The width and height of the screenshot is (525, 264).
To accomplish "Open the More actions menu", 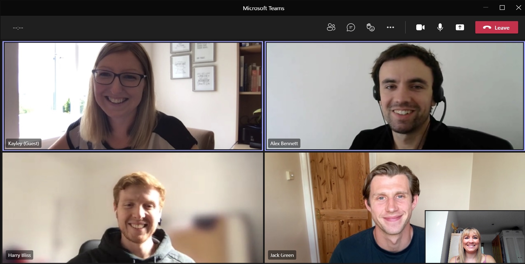I will click(390, 27).
